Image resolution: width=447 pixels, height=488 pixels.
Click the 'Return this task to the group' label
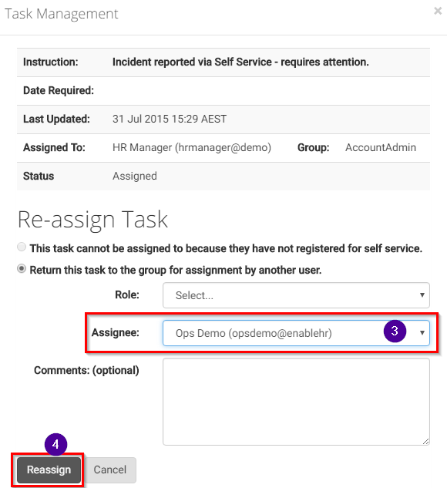(x=176, y=270)
